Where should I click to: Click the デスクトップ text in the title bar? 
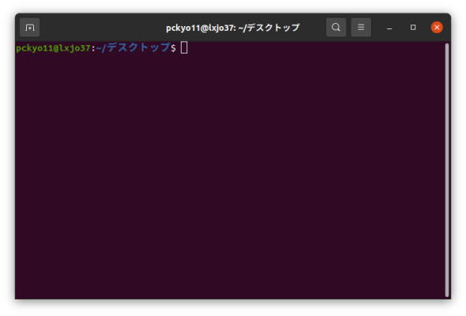click(273, 28)
